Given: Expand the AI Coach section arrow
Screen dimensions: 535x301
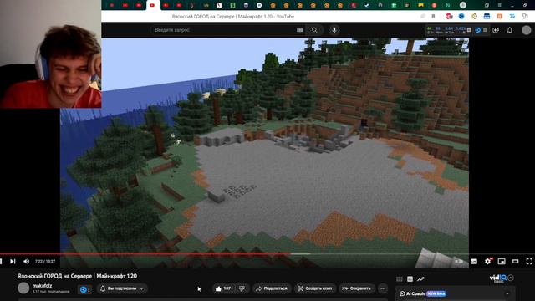Looking at the screenshot, I should tap(507, 293).
